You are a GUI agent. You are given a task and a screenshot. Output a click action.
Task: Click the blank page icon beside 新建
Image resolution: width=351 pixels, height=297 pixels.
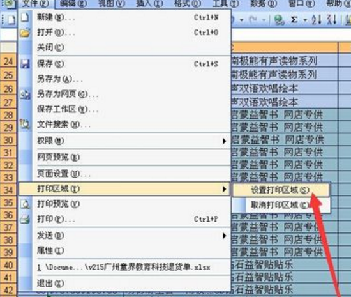coord(25,17)
